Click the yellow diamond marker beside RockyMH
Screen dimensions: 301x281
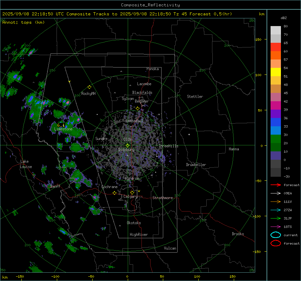pyautogui.click(x=89, y=87)
